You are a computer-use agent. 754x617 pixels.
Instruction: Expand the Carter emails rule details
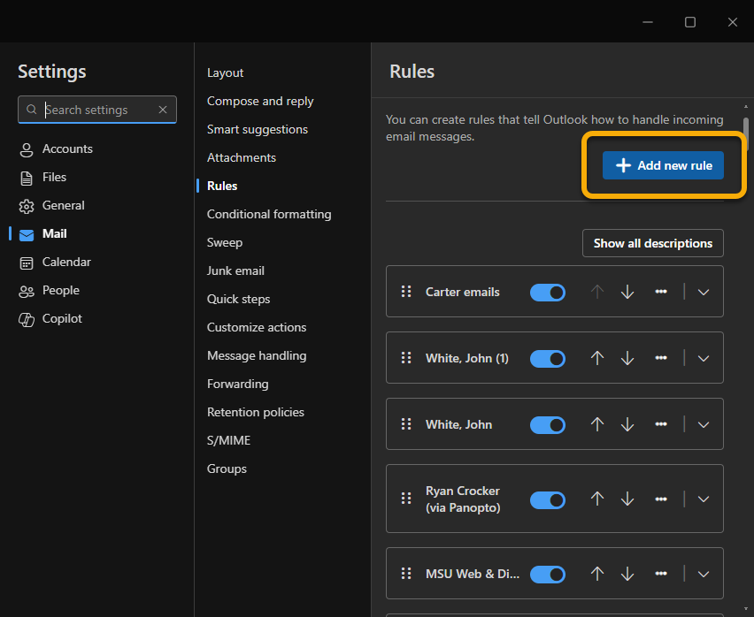click(703, 292)
